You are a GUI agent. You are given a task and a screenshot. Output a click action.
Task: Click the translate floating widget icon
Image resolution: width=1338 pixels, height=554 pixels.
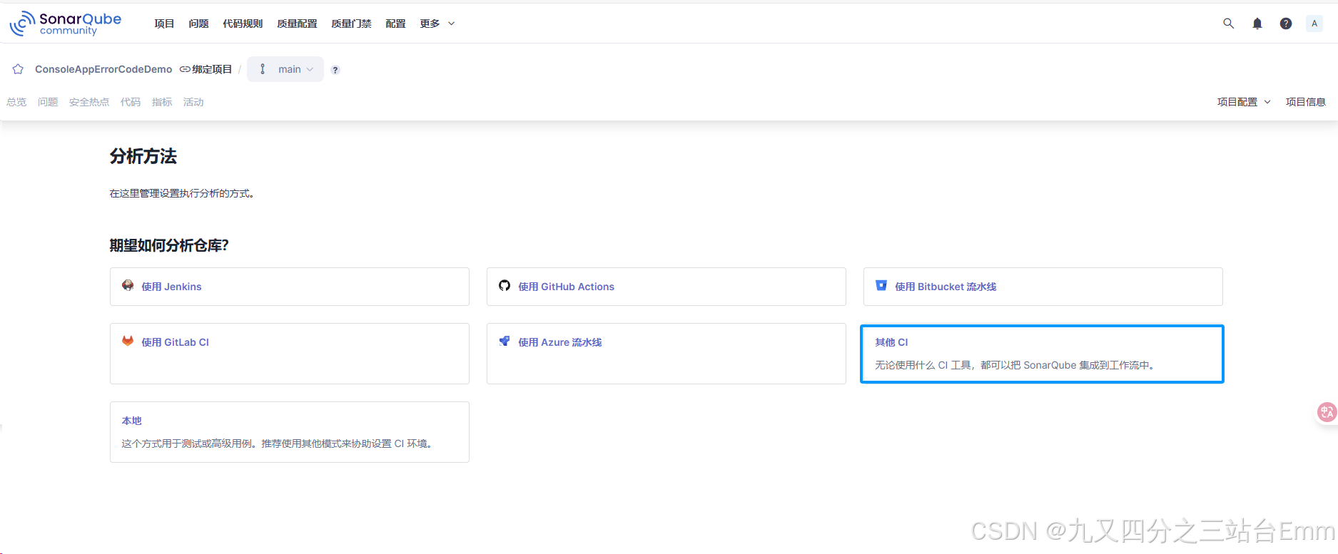coord(1327,412)
